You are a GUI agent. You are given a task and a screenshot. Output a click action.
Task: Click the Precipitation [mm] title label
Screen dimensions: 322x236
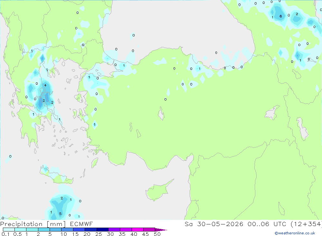coord(33,224)
